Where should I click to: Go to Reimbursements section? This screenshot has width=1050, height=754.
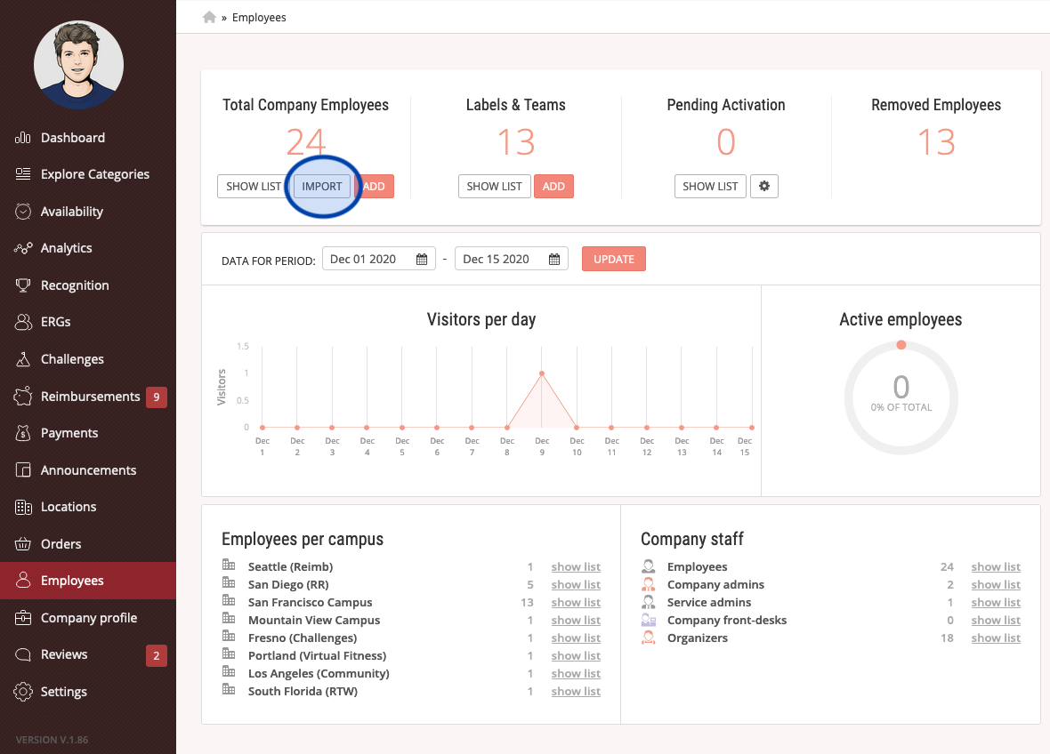(x=88, y=397)
